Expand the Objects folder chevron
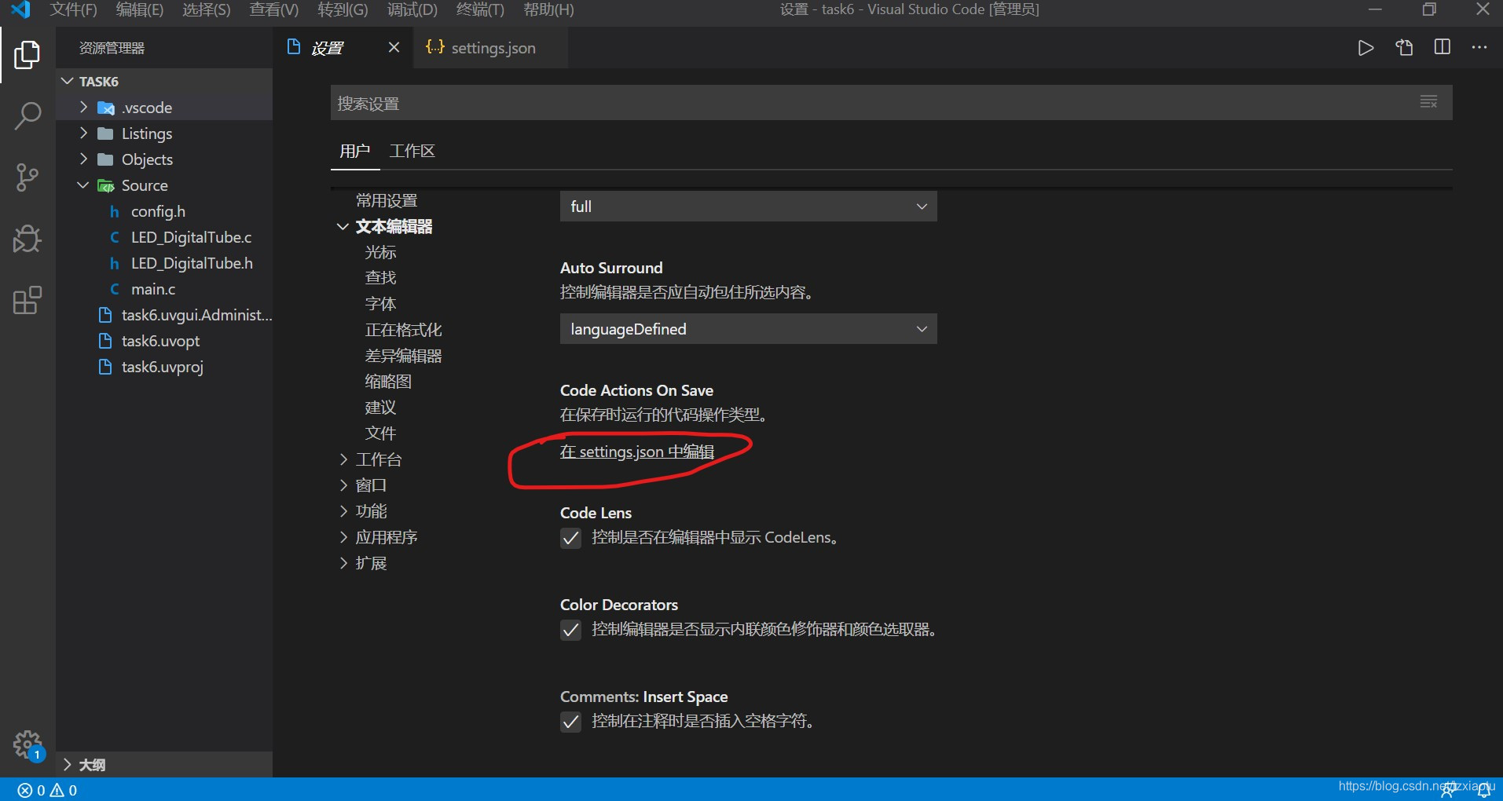 click(83, 159)
